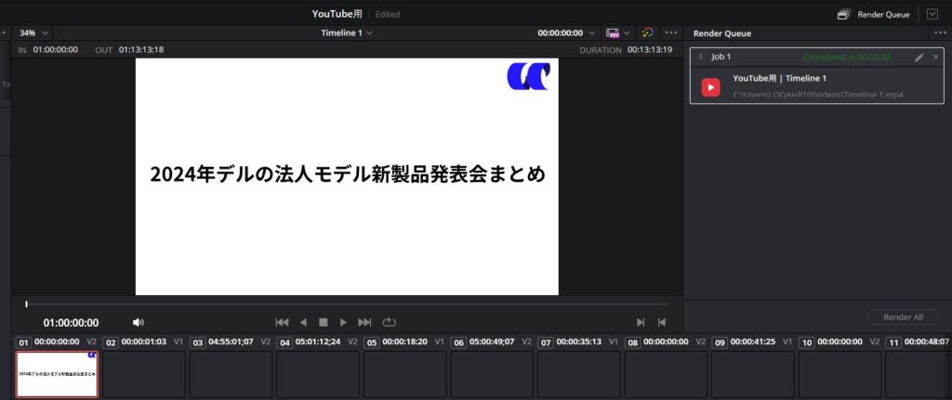This screenshot has height=400, width=952.
Task: Click clip 04 timecode 05:01:12;24
Action: click(x=318, y=342)
